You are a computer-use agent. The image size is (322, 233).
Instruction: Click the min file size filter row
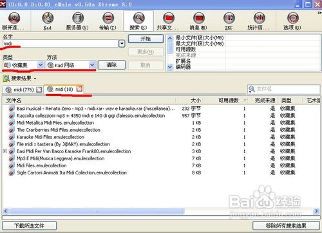pyautogui.click(x=247, y=38)
